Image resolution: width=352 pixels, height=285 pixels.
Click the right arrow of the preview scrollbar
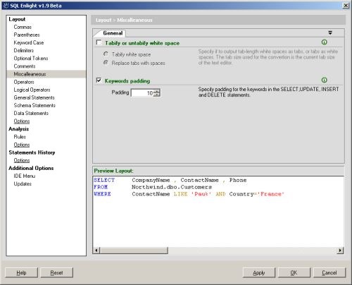pyautogui.click(x=340, y=250)
